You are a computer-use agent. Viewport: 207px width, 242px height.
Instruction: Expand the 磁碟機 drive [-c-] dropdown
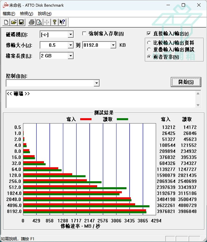tap(71, 34)
